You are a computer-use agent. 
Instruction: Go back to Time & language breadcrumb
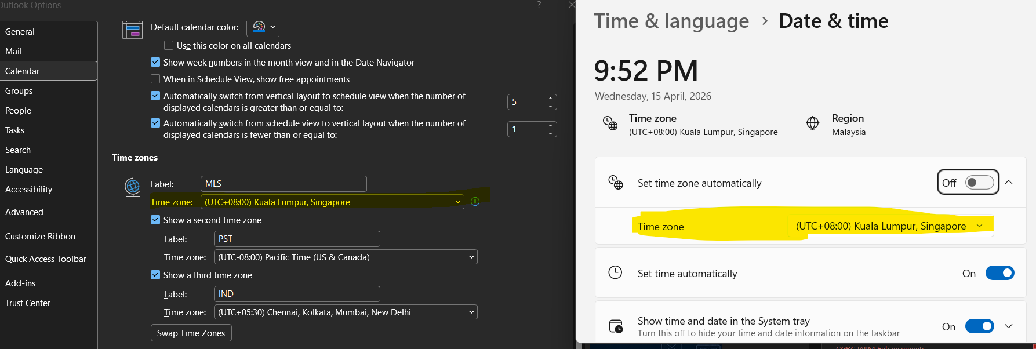click(x=671, y=21)
